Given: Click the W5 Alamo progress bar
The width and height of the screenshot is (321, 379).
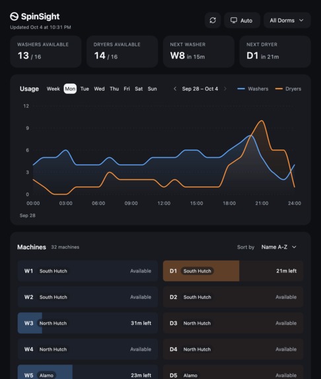Looking at the screenshot, I should click(45, 372).
